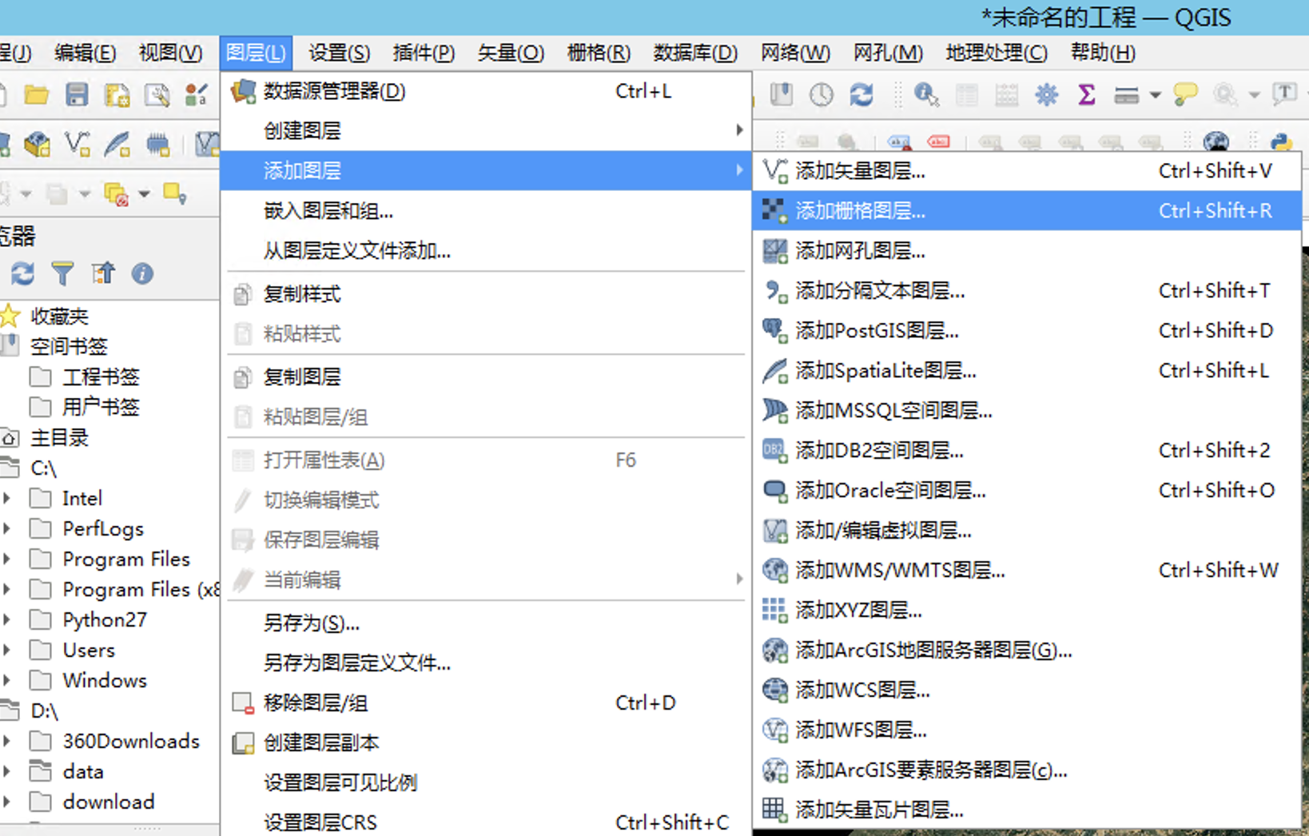
Task: Click the blue info icon in browser panel
Action: (142, 274)
